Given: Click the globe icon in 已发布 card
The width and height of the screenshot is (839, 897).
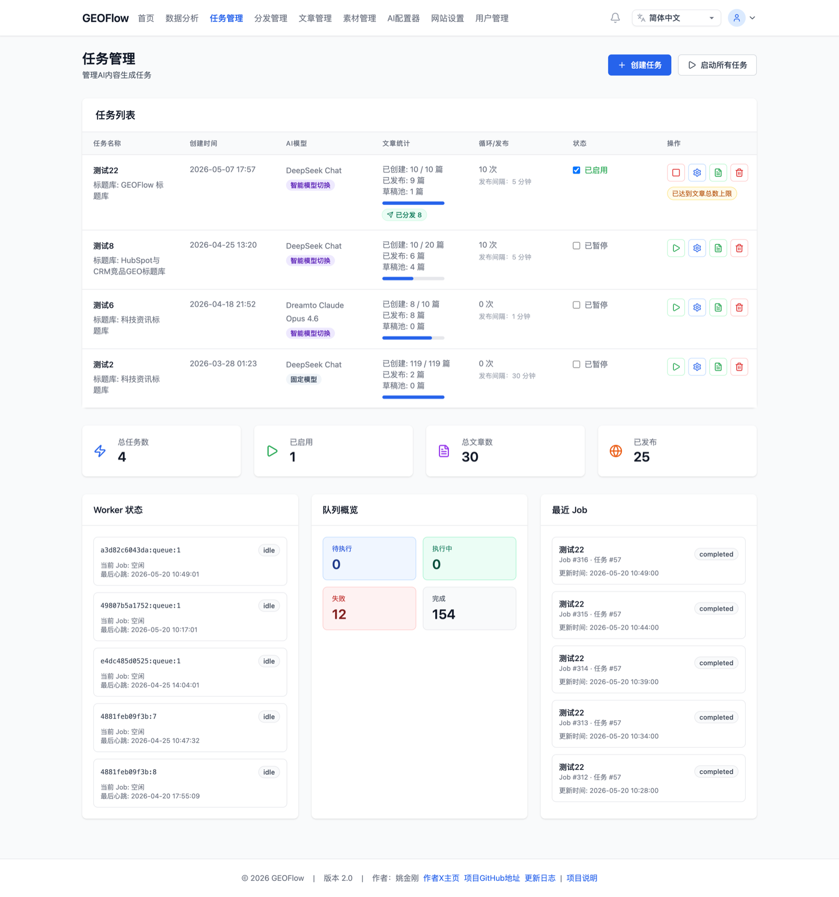Looking at the screenshot, I should point(616,451).
